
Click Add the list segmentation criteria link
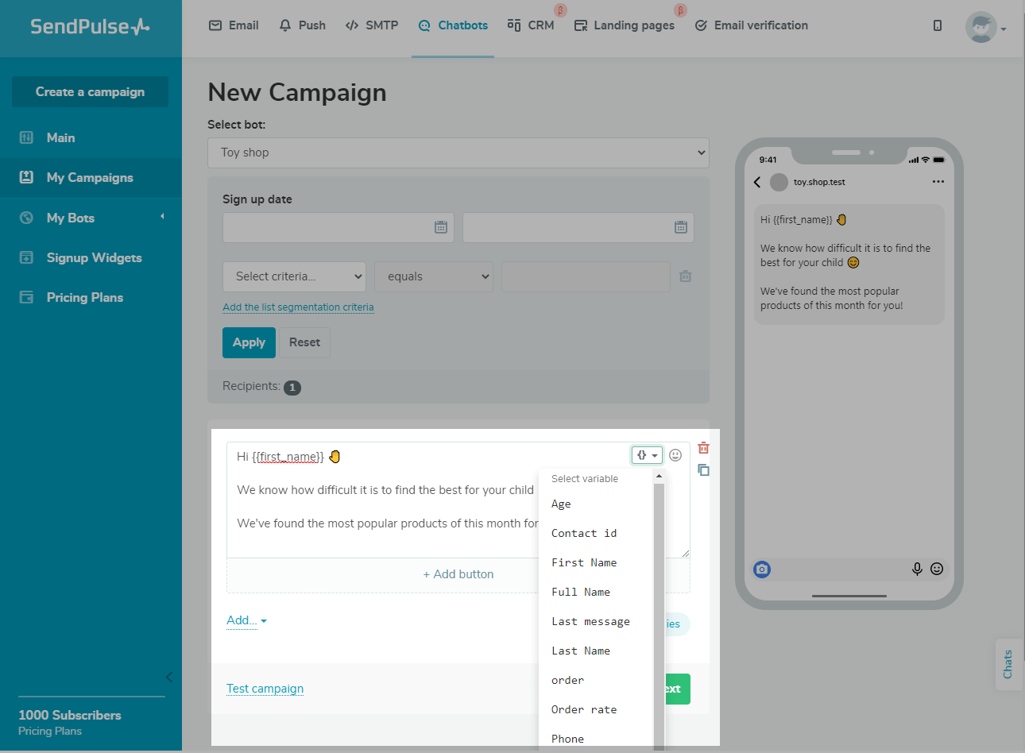tap(298, 307)
